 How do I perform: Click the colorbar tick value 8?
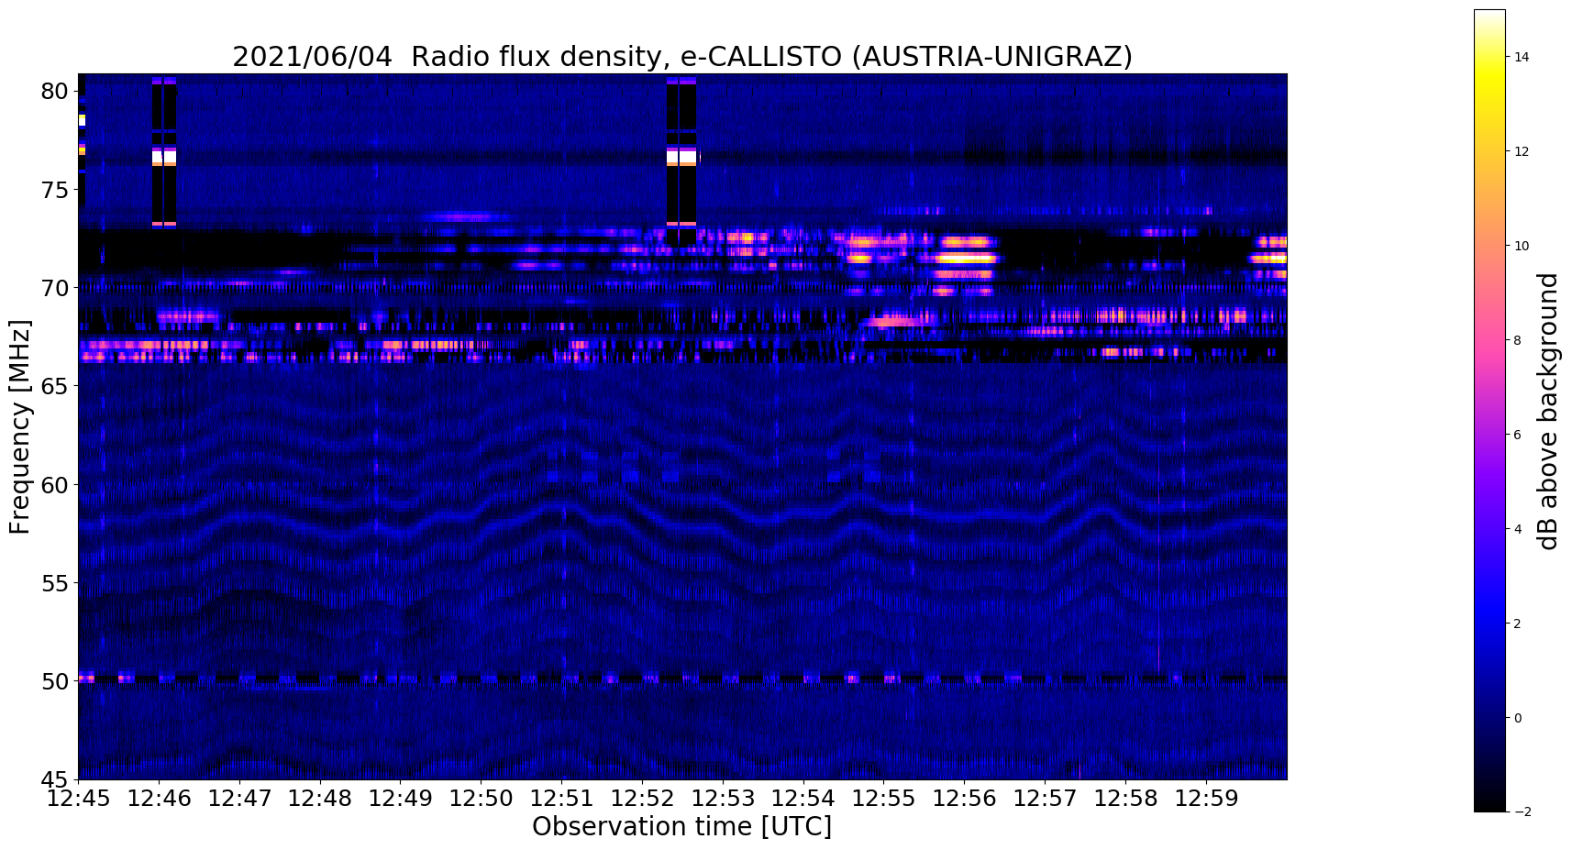click(1518, 340)
